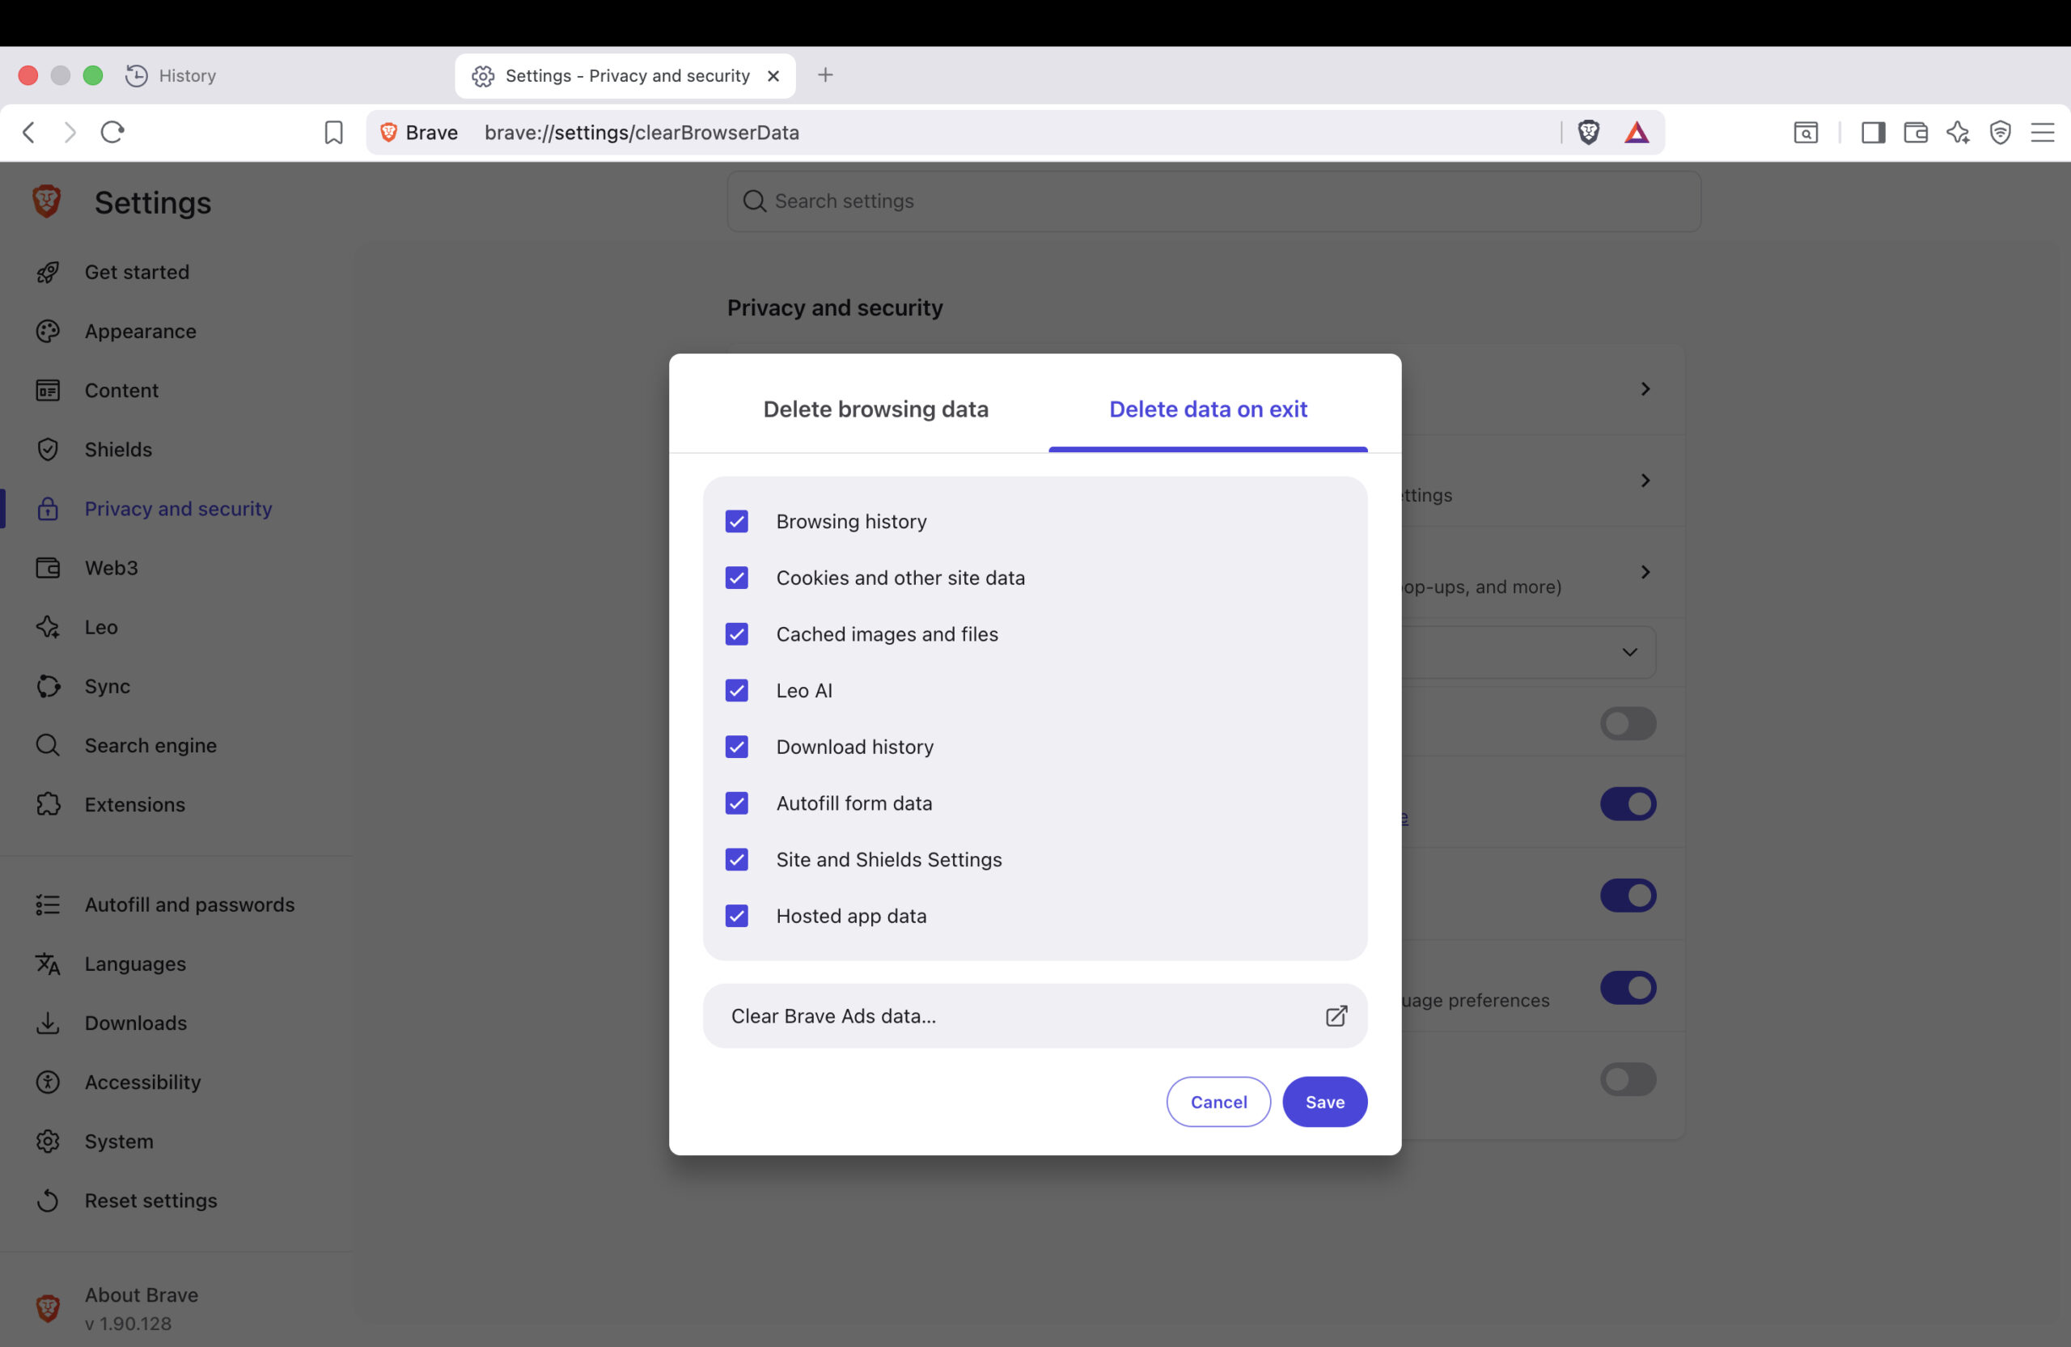Viewport: 2071px width, 1347px height.
Task: Toggle the Autofill form data checkbox
Action: point(736,803)
